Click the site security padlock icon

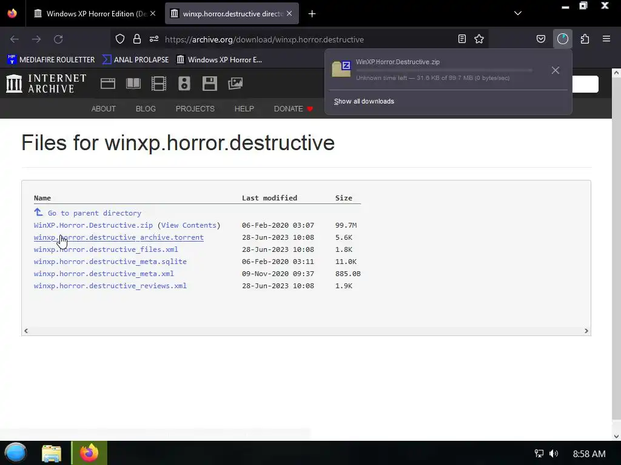137,39
